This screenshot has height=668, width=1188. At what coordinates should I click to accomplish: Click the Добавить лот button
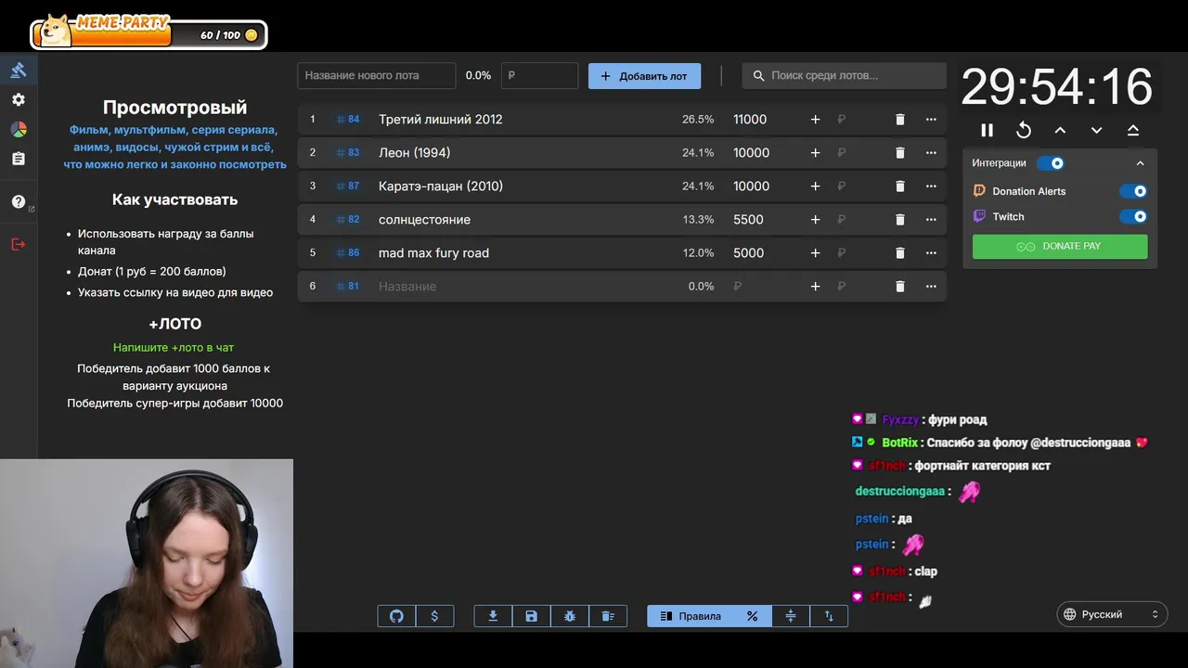644,76
